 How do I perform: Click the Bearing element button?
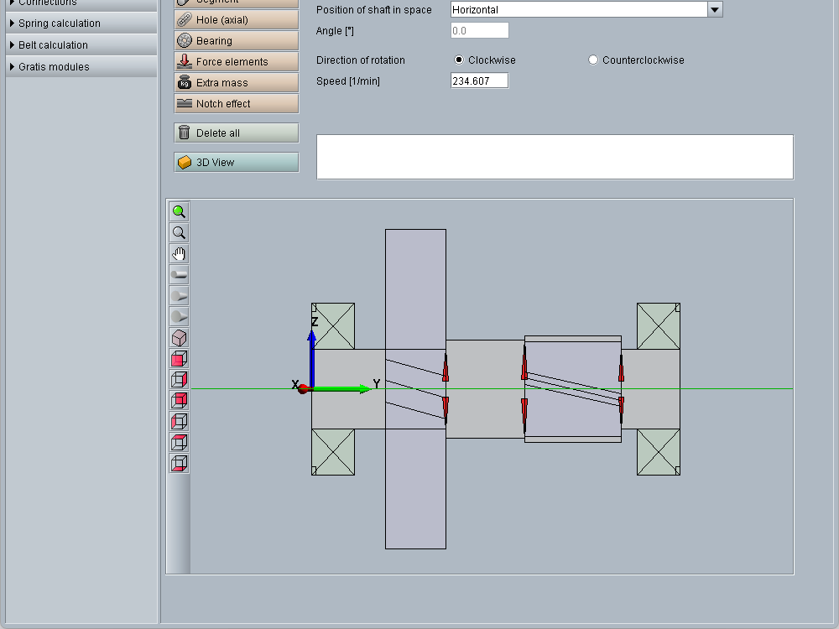pos(236,41)
